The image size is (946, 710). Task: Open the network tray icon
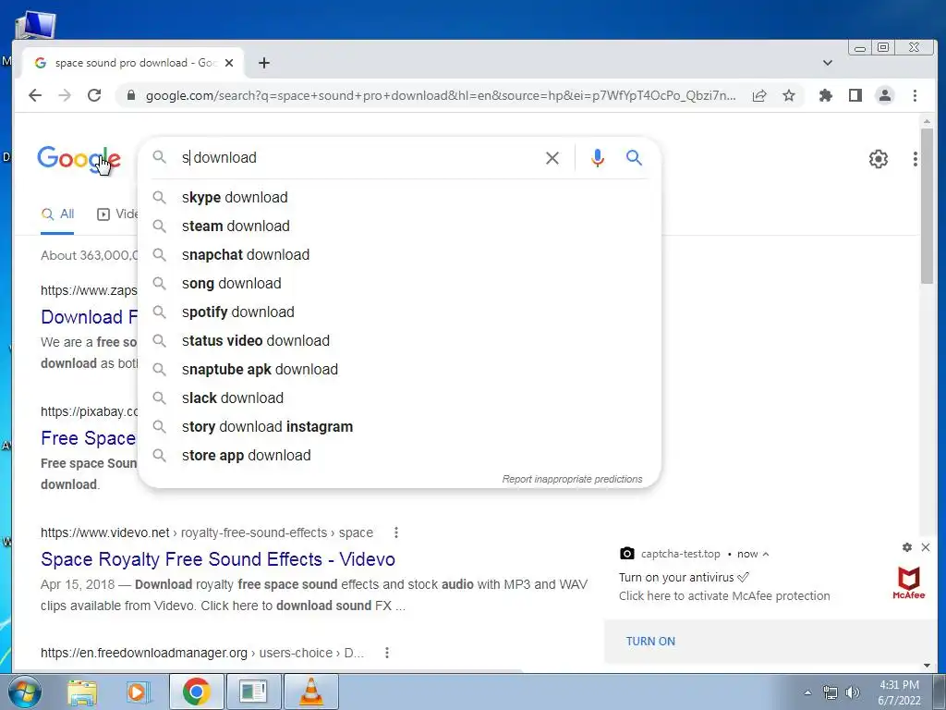831,692
